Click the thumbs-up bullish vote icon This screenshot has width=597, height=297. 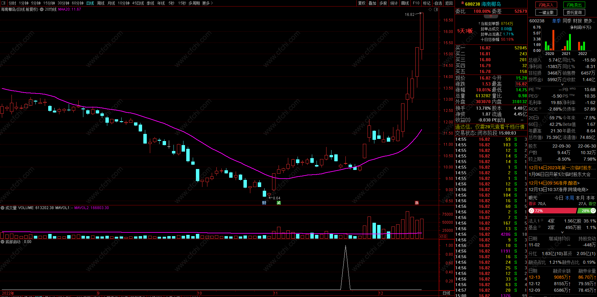tap(531, 211)
